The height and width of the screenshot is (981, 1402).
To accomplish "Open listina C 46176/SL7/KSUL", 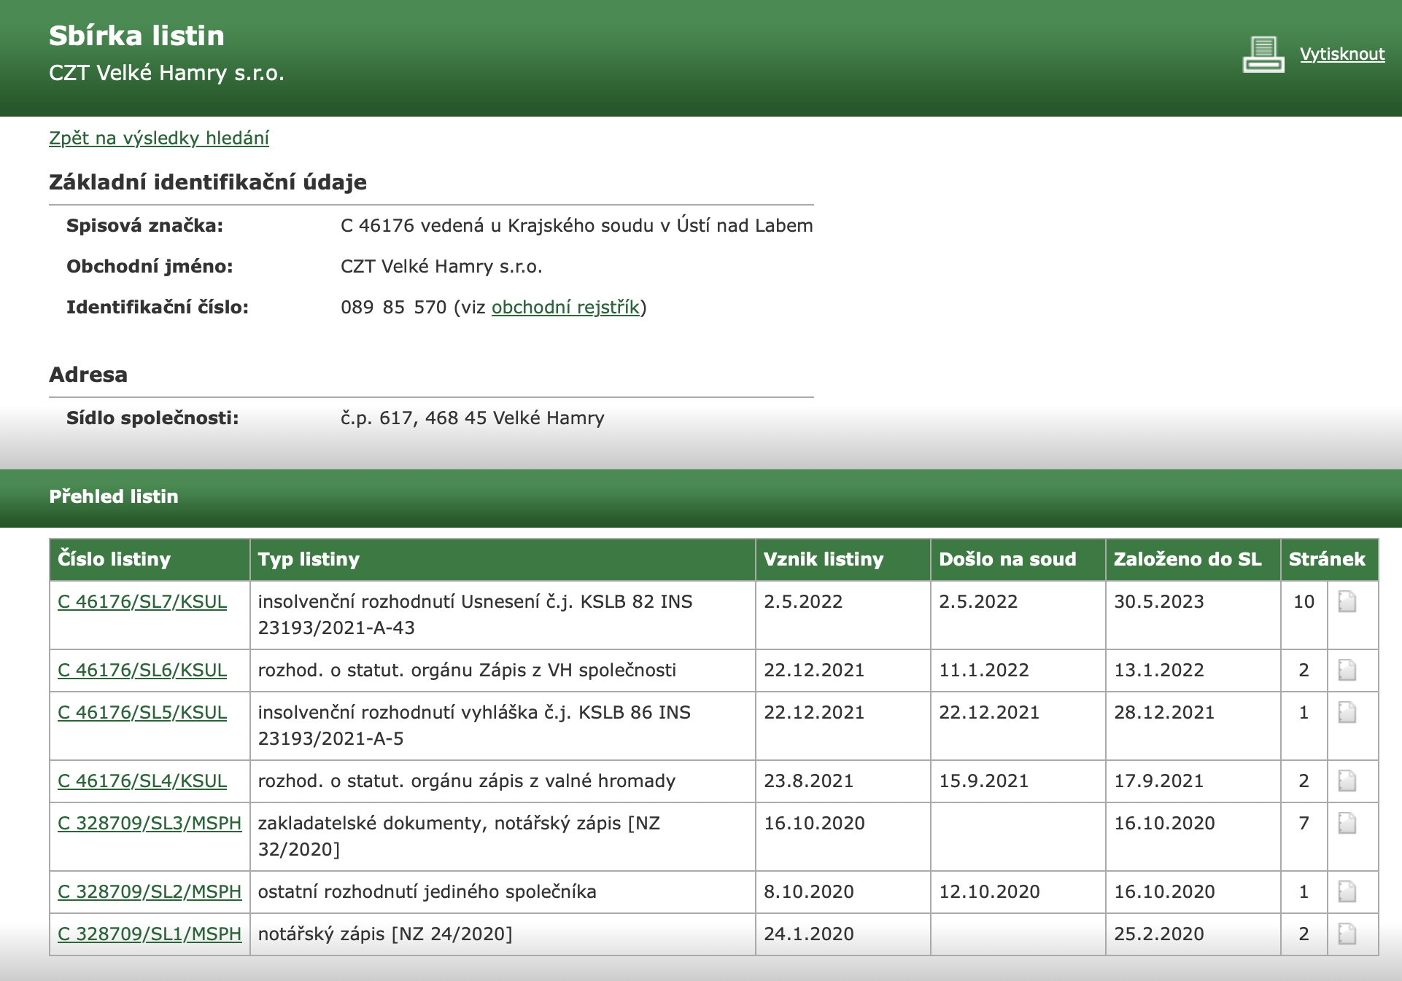I will point(142,601).
